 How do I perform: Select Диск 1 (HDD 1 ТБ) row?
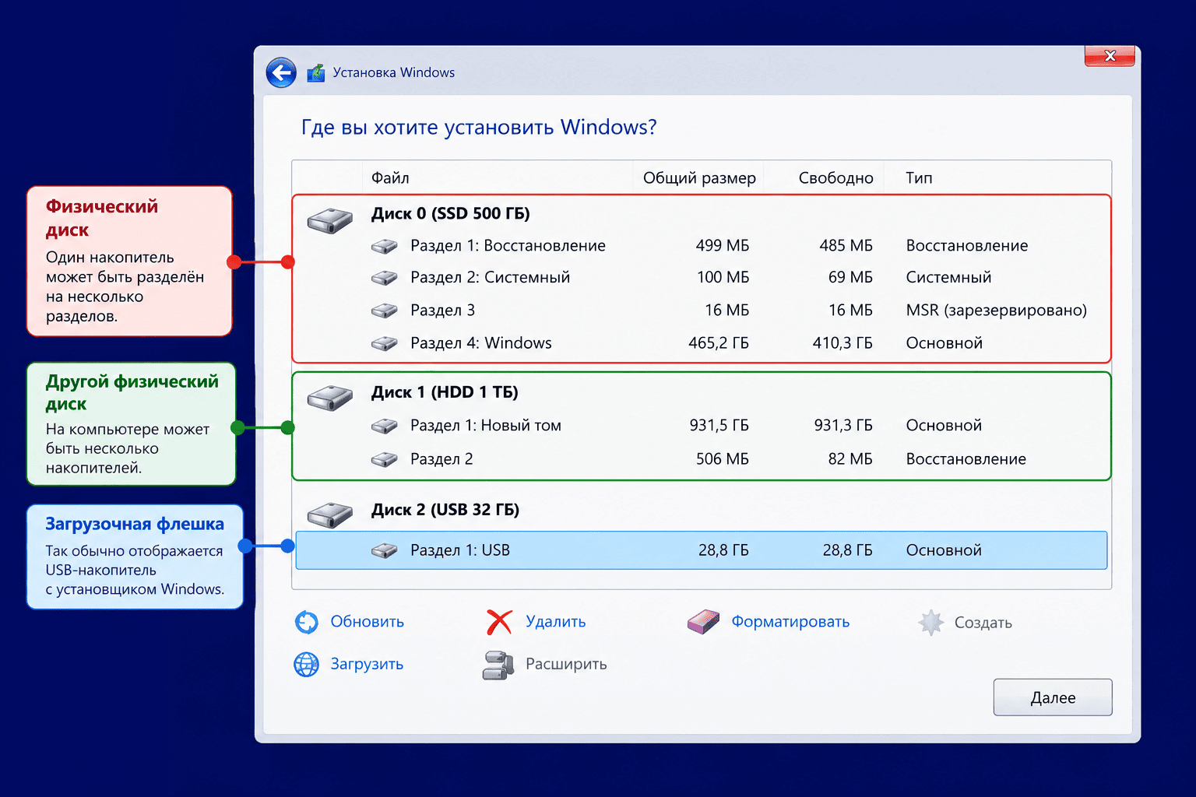(701, 392)
